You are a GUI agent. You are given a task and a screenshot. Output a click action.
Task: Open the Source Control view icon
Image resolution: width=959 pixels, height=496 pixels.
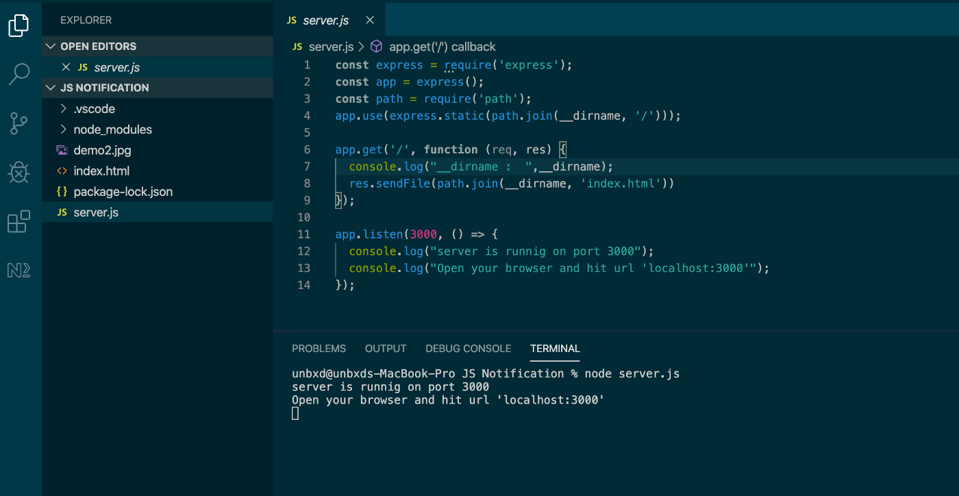coord(18,123)
